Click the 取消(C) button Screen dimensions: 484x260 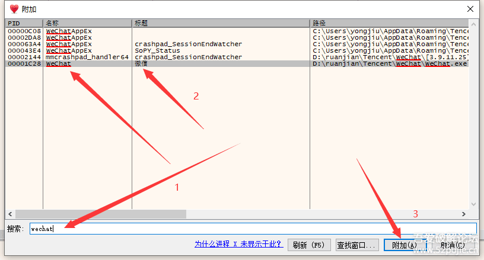tap(453, 245)
